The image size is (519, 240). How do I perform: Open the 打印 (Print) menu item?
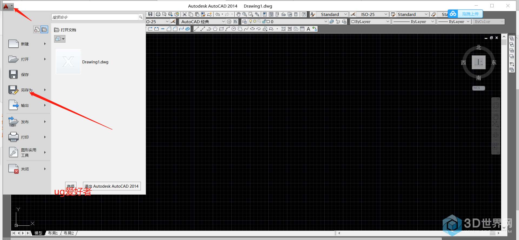pyautogui.click(x=27, y=137)
